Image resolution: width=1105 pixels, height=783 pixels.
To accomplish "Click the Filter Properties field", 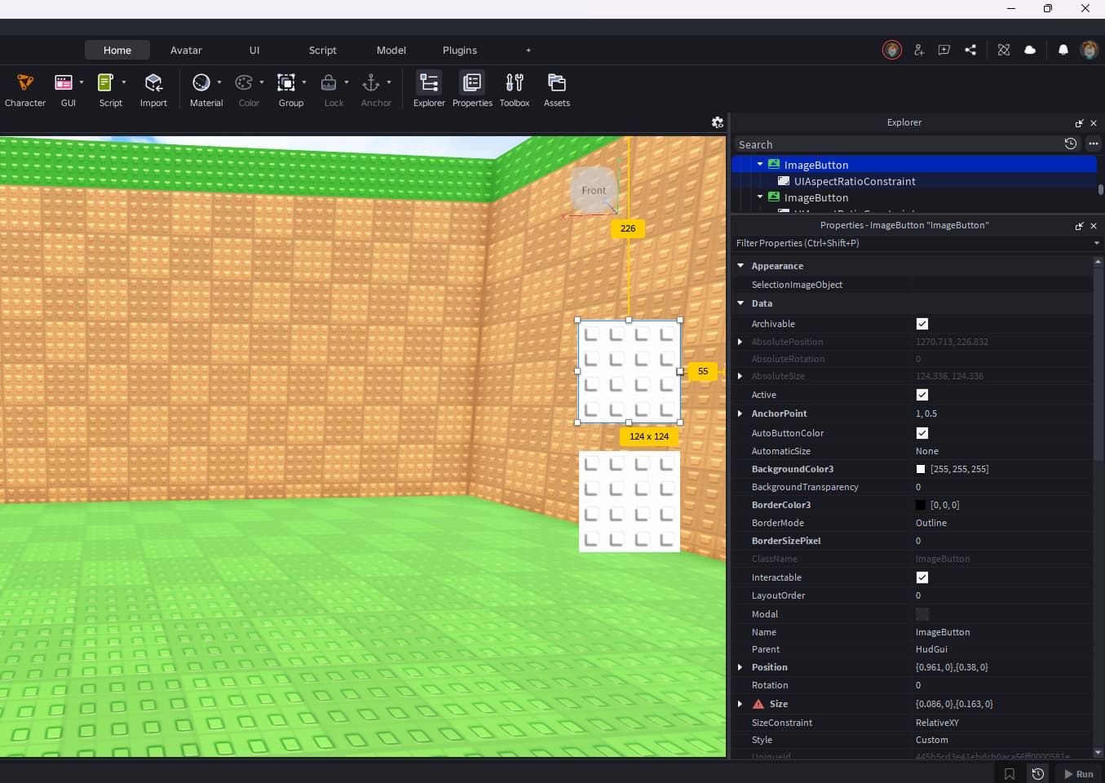I will tap(913, 243).
